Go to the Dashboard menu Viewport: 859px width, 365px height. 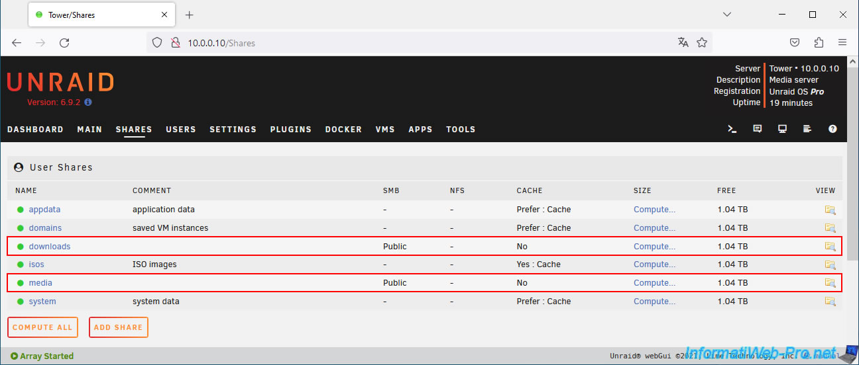pyautogui.click(x=35, y=130)
